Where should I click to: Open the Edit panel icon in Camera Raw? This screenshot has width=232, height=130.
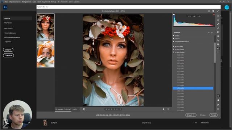tap(218, 16)
